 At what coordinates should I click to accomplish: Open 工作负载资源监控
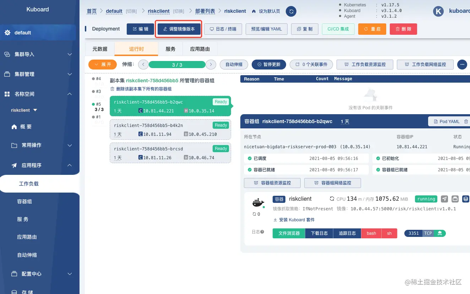point(365,65)
